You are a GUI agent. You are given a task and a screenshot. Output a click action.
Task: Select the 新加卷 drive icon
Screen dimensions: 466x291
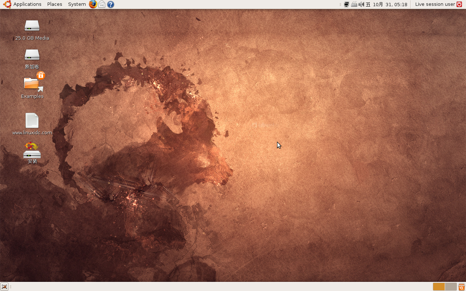tap(32, 55)
